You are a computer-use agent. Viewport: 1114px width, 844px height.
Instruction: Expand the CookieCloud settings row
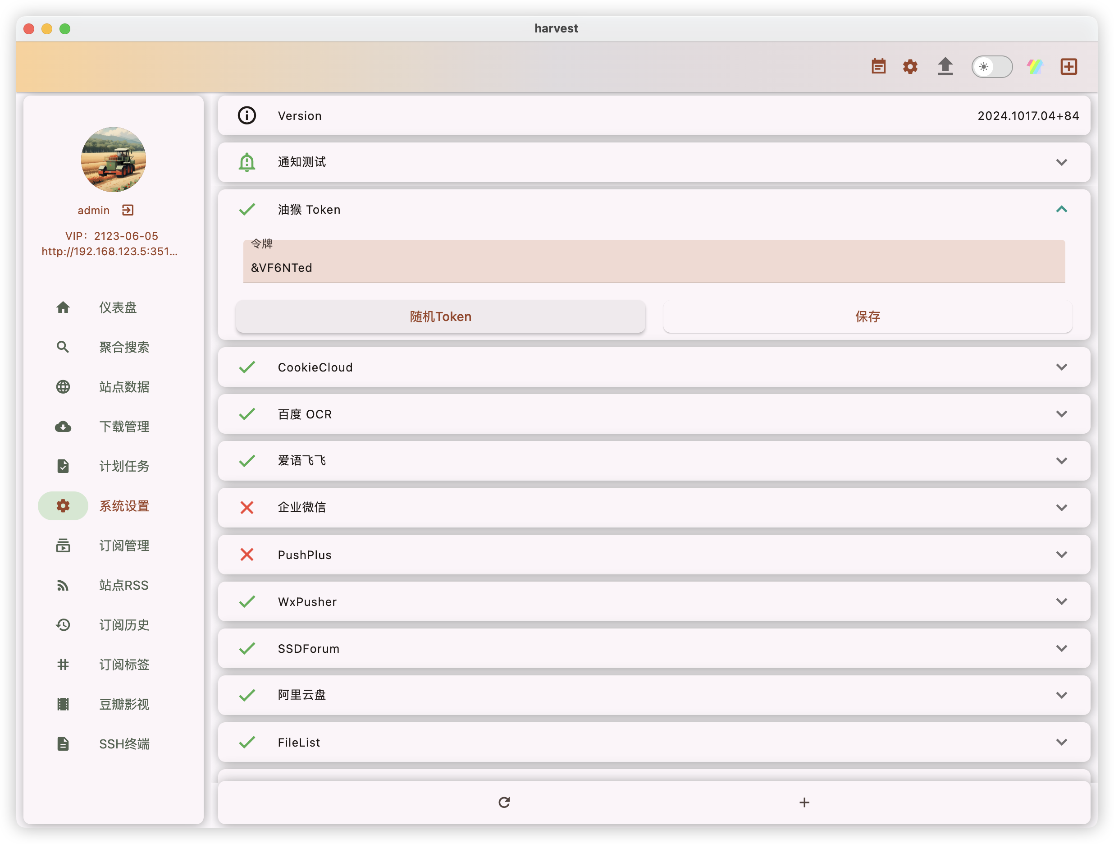(x=1061, y=367)
